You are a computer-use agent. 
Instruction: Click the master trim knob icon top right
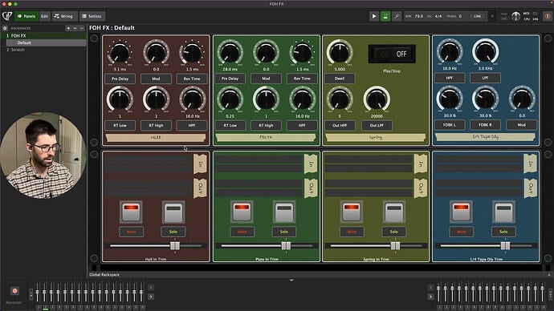(515, 16)
